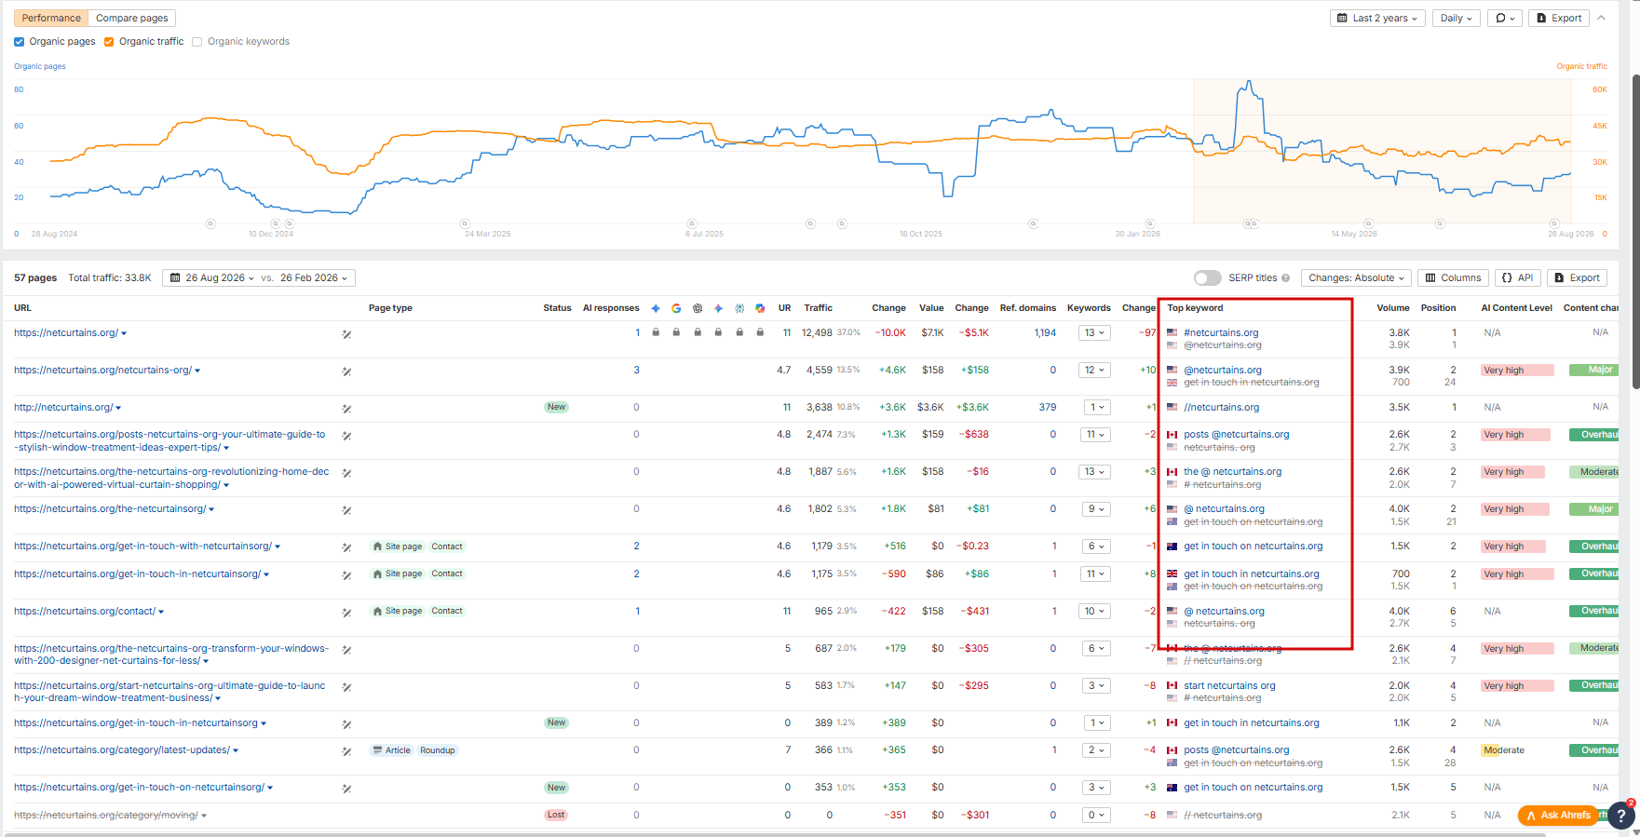Viewport: 1640px width, 837px height.
Task: Uncheck the Organic pages checkbox
Action: point(20,42)
